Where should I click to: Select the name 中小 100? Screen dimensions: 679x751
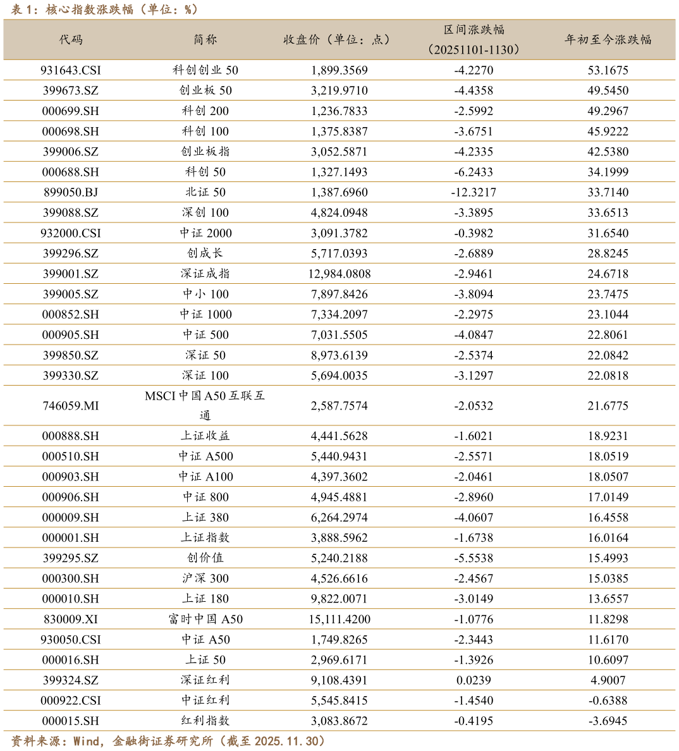[205, 294]
